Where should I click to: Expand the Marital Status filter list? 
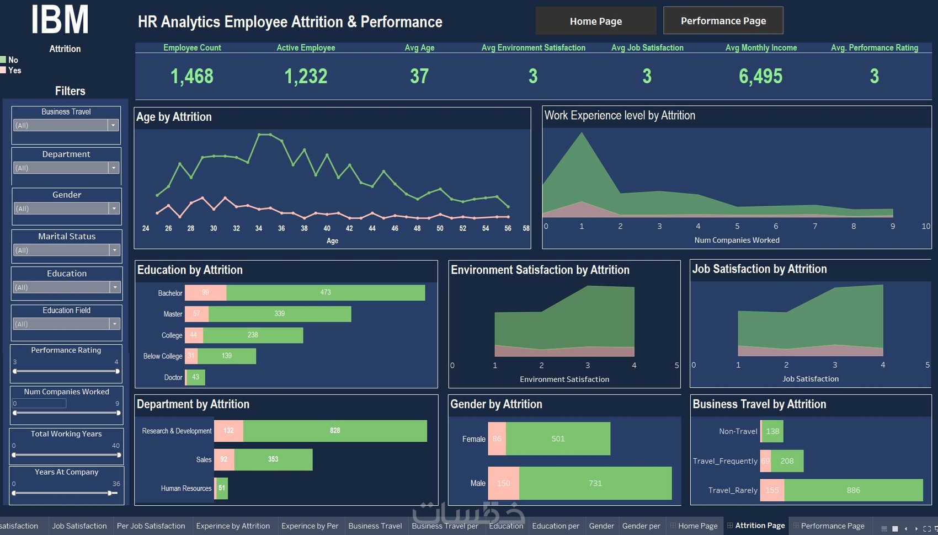point(114,250)
